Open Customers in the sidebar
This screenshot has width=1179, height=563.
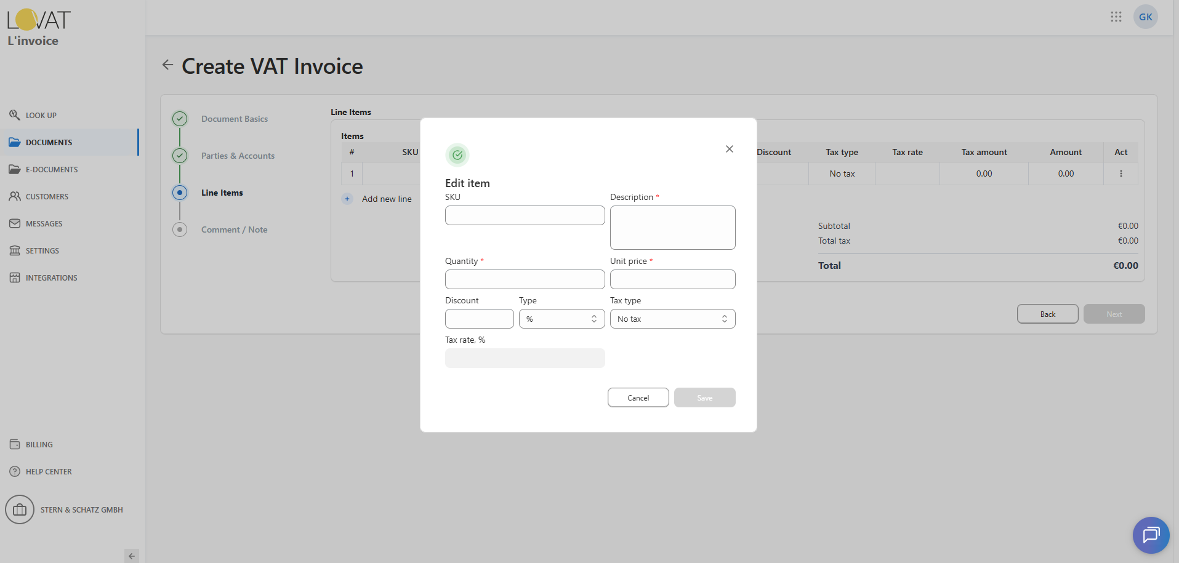tap(47, 196)
